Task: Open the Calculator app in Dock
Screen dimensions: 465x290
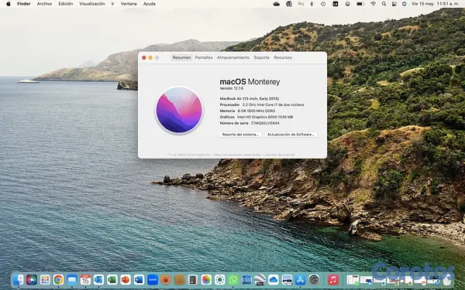Action: (x=193, y=279)
